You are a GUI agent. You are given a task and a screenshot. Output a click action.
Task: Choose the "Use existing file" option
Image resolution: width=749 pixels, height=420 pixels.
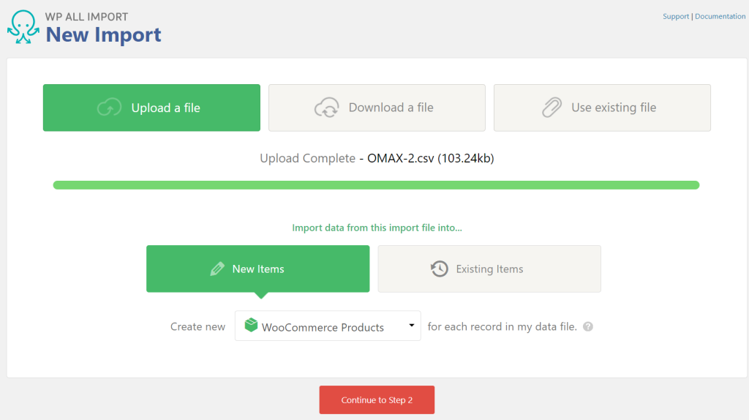click(602, 108)
